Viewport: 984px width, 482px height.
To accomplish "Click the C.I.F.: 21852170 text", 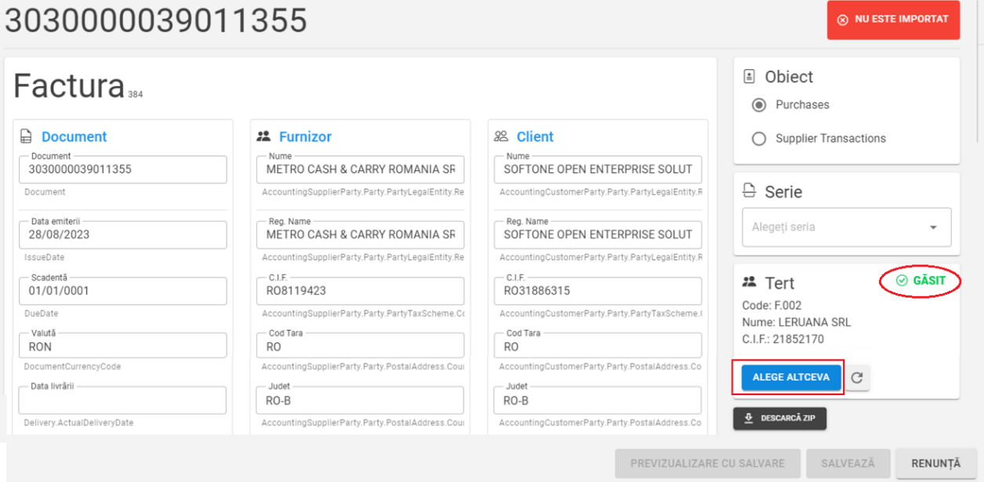I will click(x=783, y=339).
